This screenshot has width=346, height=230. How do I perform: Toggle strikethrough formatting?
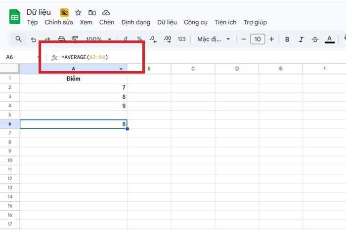pos(315,39)
